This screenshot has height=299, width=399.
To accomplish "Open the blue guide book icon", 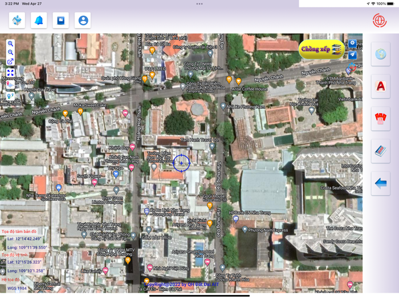I will click(x=380, y=151).
